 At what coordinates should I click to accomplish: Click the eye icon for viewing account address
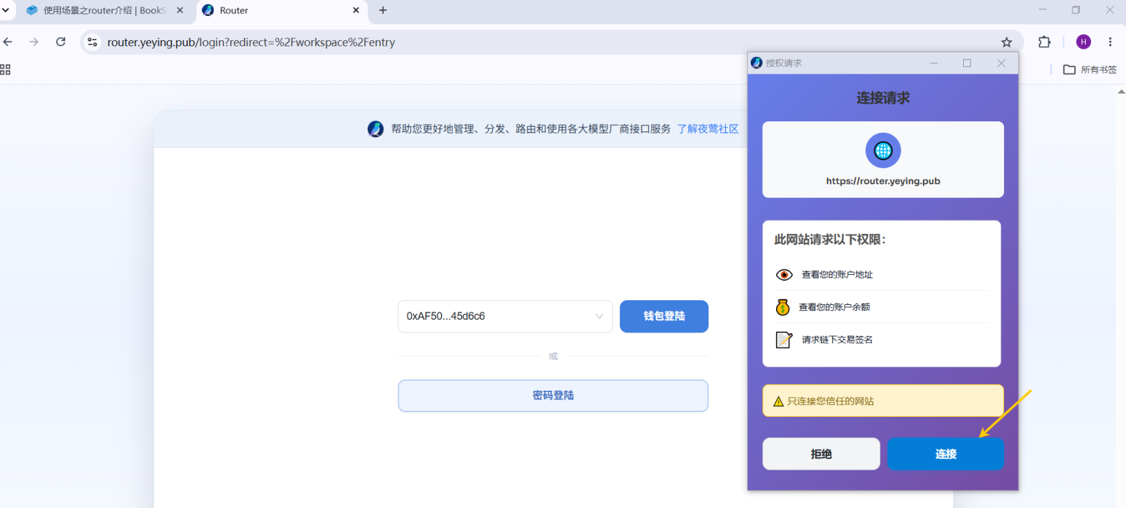(784, 275)
